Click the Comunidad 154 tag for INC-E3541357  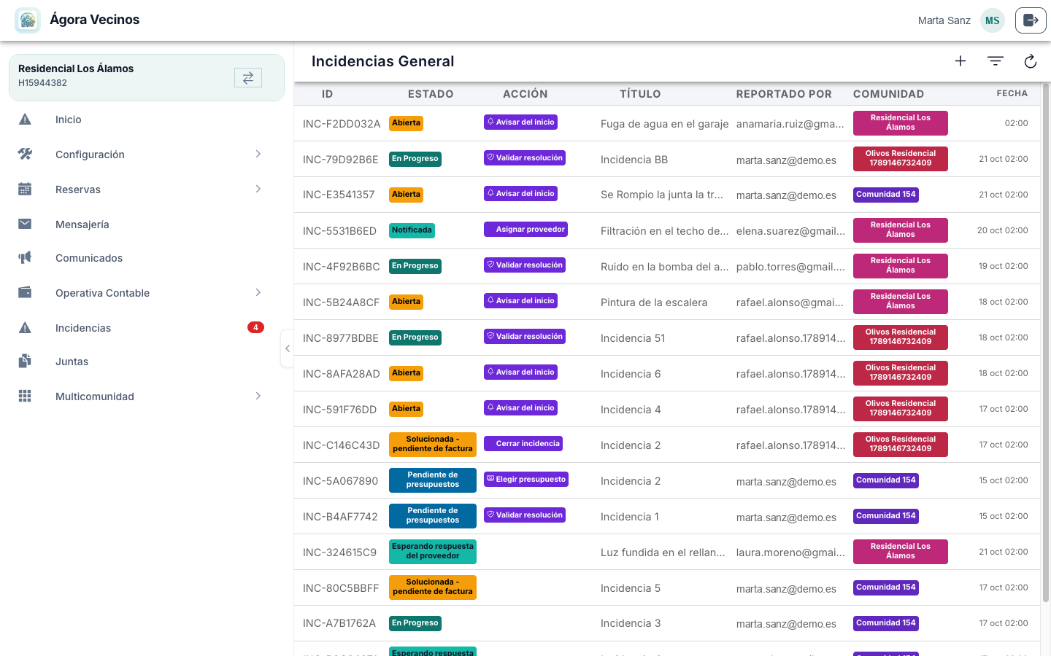[x=886, y=195]
